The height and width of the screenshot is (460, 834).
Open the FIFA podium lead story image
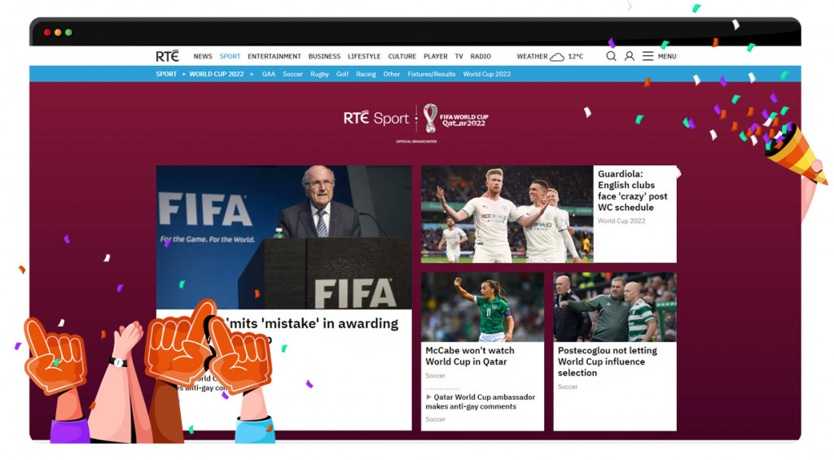[284, 237]
